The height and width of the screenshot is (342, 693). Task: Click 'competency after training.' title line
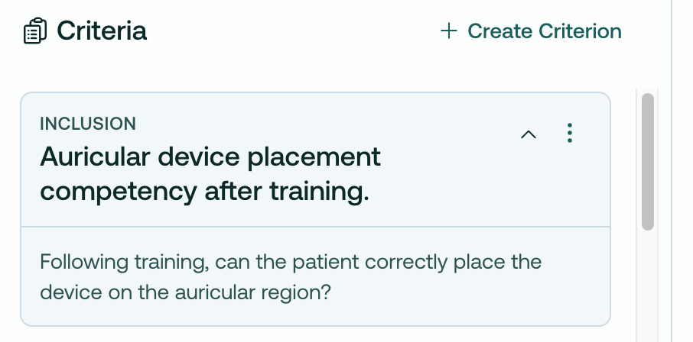[x=205, y=192]
